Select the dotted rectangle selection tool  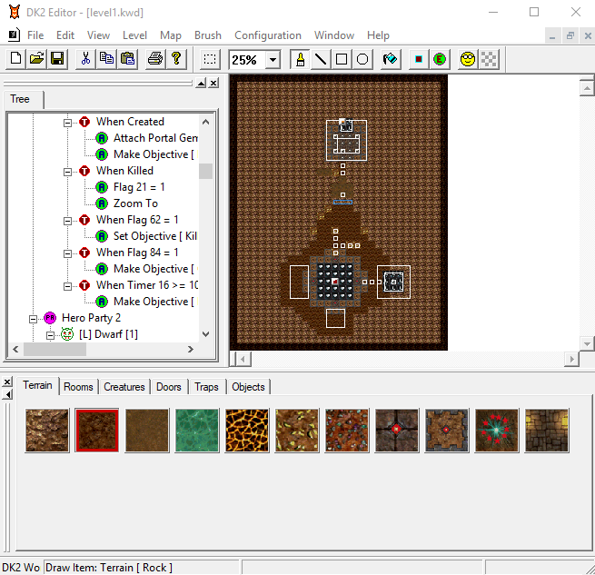coord(210,59)
